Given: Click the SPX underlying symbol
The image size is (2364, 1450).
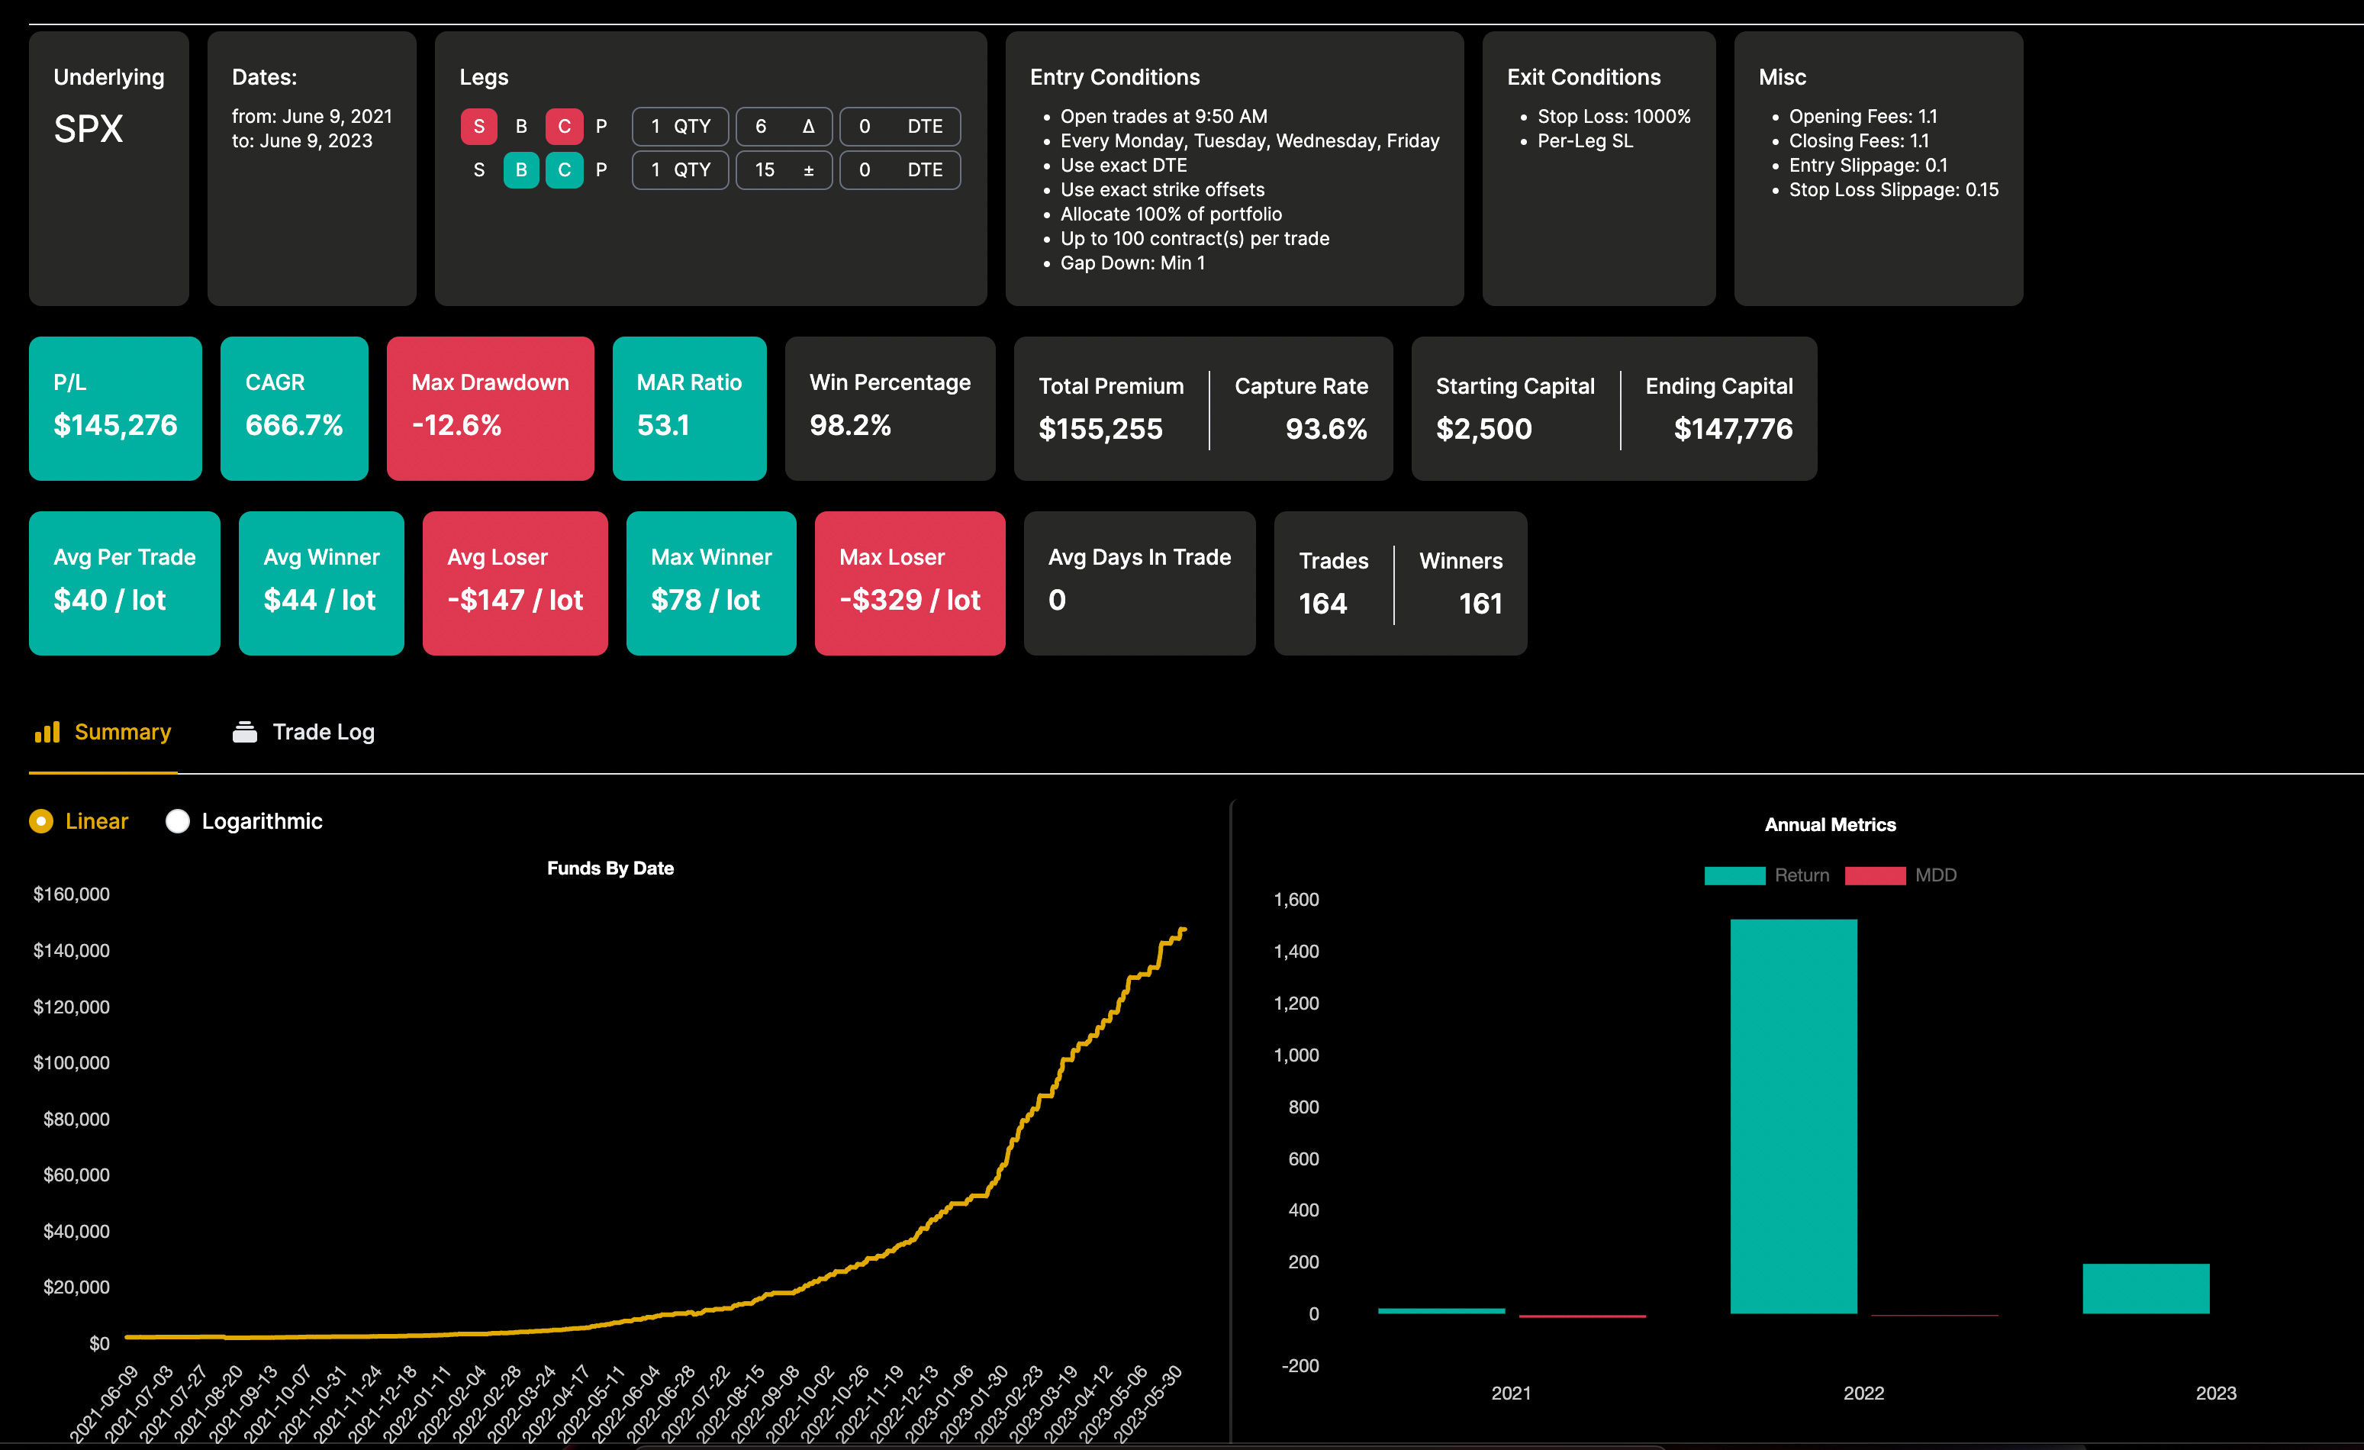Looking at the screenshot, I should pyautogui.click(x=89, y=128).
